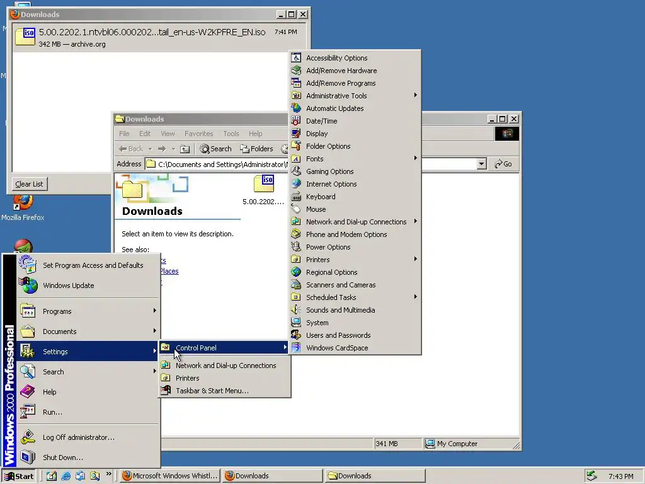Click the Up folder toolbar button
Image resolution: width=645 pixels, height=484 pixels.
pyautogui.click(x=185, y=149)
